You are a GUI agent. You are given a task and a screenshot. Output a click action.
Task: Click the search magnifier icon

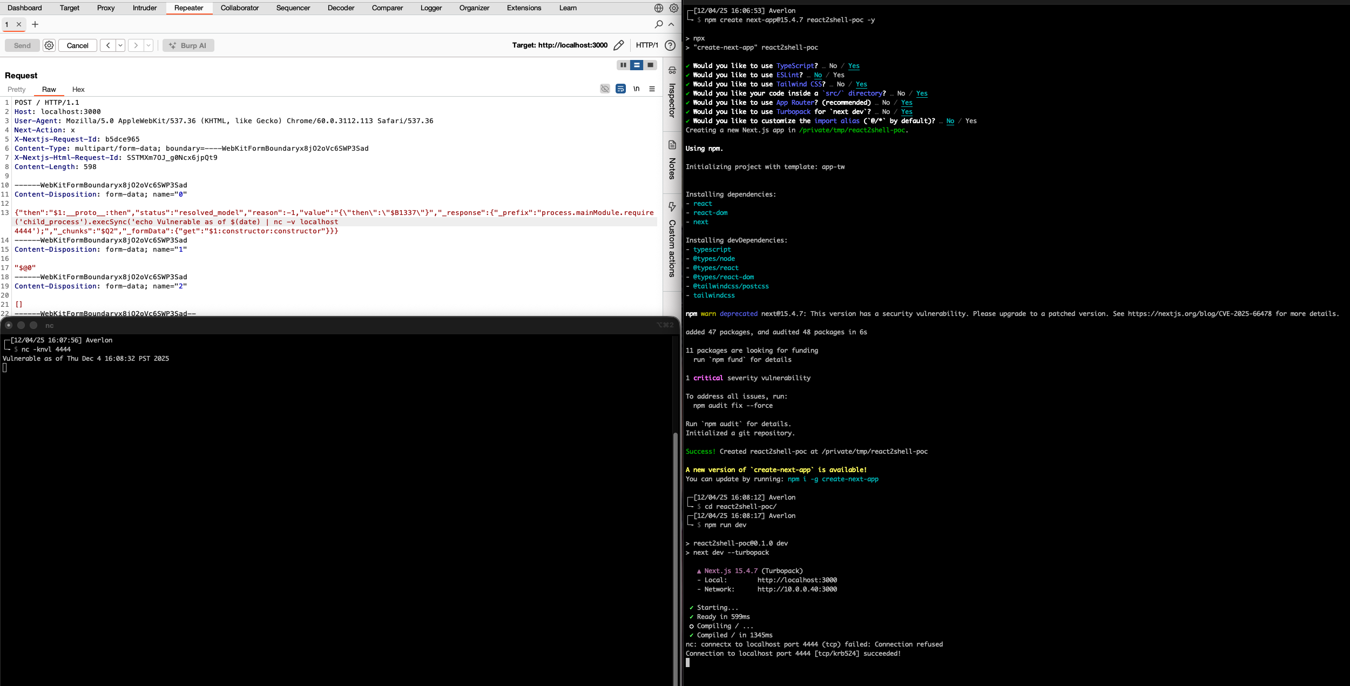click(x=659, y=24)
